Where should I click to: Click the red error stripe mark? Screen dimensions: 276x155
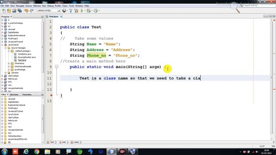[x=274, y=89]
